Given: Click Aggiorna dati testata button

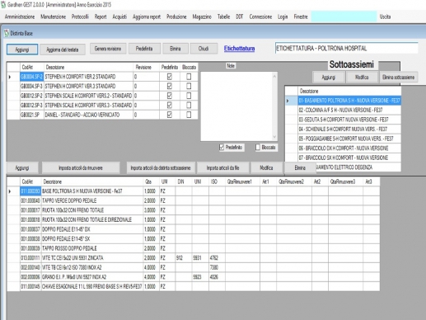Looking at the screenshot, I should point(63,49).
